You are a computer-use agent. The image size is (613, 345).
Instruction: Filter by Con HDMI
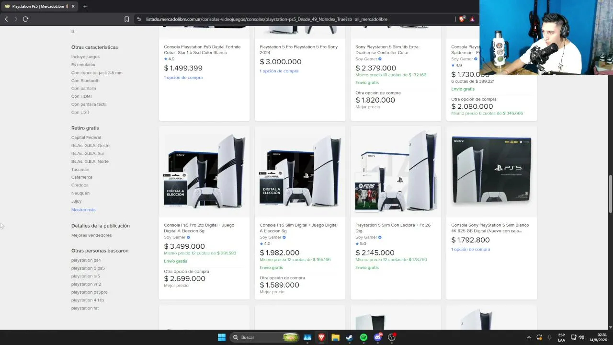coord(81,96)
